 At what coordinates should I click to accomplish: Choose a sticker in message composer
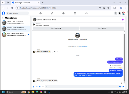click(x=40, y=87)
